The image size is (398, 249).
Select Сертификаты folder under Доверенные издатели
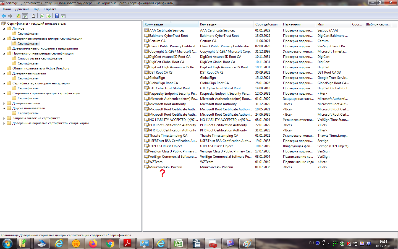pos(28,78)
